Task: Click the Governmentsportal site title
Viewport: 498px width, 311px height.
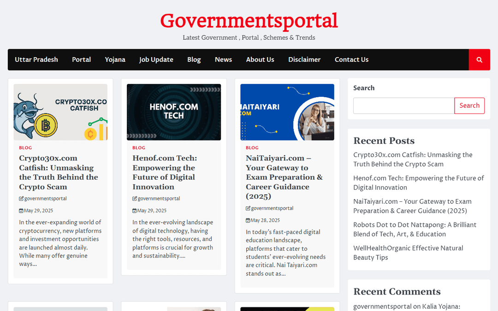Action: [249, 21]
